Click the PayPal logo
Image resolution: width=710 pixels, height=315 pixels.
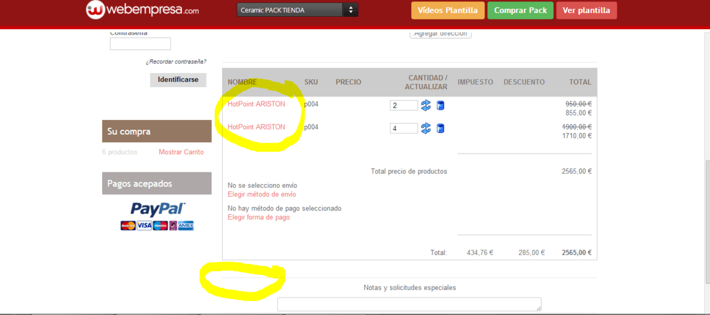[157, 208]
